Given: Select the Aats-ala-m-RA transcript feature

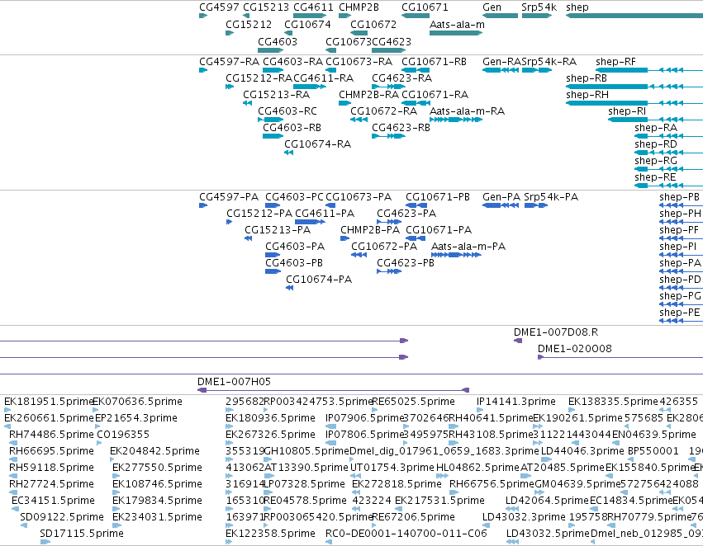Looking at the screenshot, I should [x=456, y=120].
